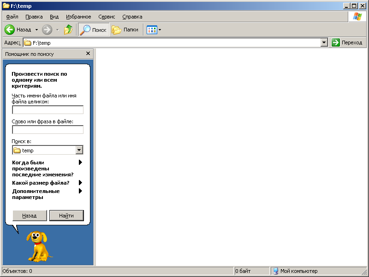Click the Назад button in search pane

[x=30, y=216]
